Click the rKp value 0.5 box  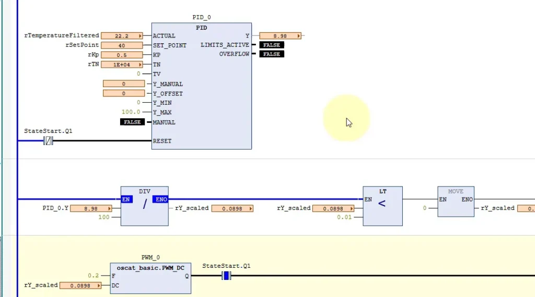[x=122, y=55]
